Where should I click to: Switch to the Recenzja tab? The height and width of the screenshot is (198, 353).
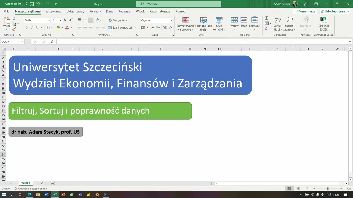pos(124,11)
